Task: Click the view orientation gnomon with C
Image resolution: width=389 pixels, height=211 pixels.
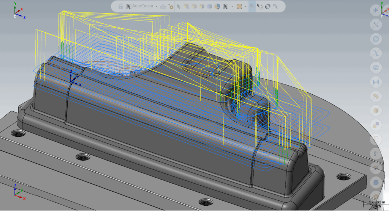Action: (19, 11)
